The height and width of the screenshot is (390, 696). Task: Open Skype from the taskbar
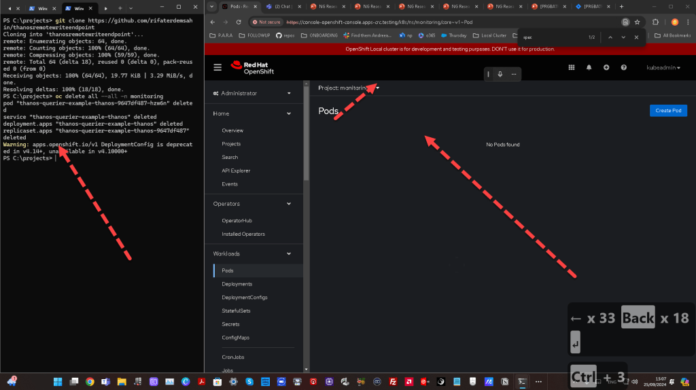click(x=249, y=382)
